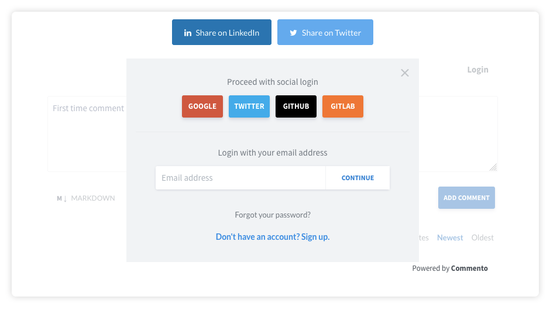
Task: Visit the Commento link
Action: coord(469,268)
